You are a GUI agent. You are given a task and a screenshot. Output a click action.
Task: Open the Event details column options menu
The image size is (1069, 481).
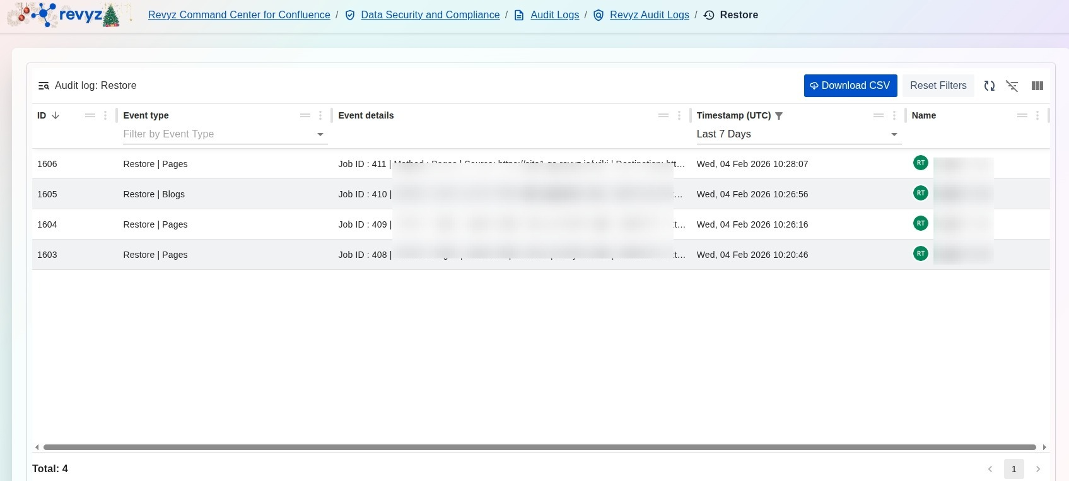pos(679,115)
